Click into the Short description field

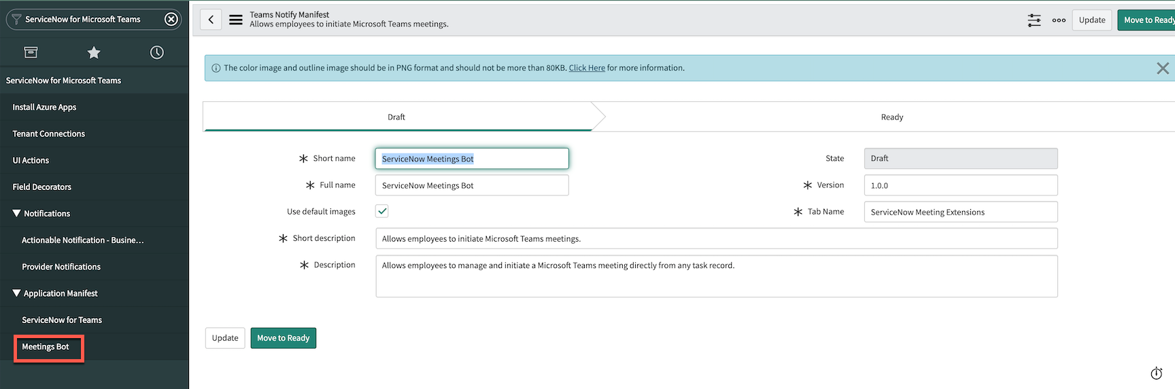tap(717, 238)
